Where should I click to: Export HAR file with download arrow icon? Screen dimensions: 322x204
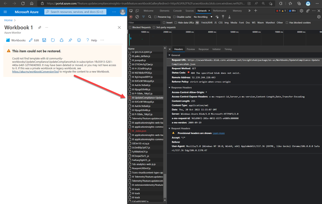[229, 17]
